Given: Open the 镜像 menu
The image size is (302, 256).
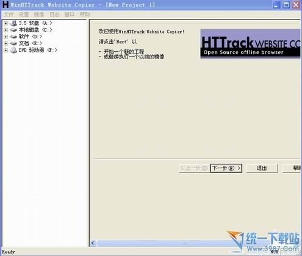Looking at the screenshot, I should point(39,15).
